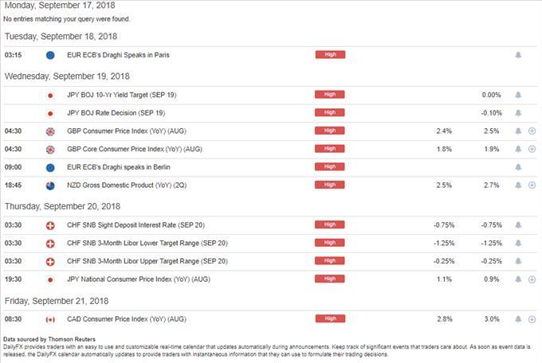Click the Swiss flag beside SNB Sight Deposit Rate
Image resolution: width=542 pixels, height=363 pixels.
(x=50, y=224)
